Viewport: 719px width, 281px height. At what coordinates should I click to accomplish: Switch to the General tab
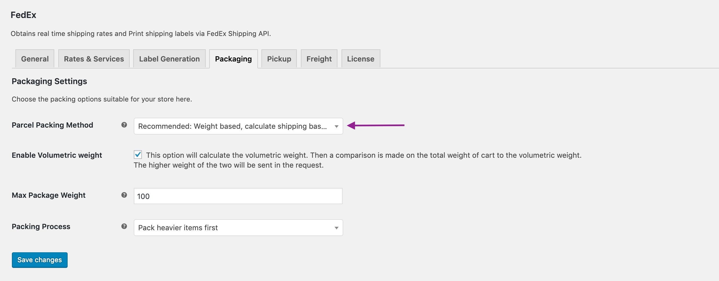[x=35, y=59]
